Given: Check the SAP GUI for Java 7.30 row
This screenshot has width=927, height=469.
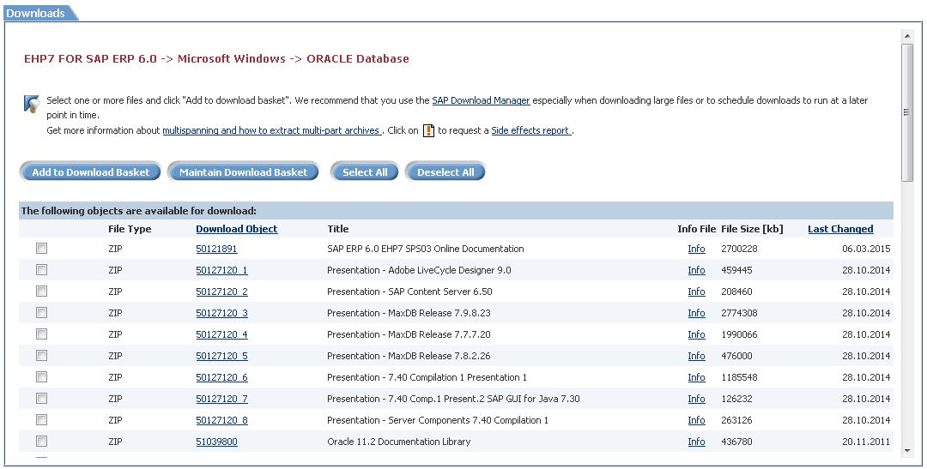Looking at the screenshot, I should pyautogui.click(x=41, y=399).
